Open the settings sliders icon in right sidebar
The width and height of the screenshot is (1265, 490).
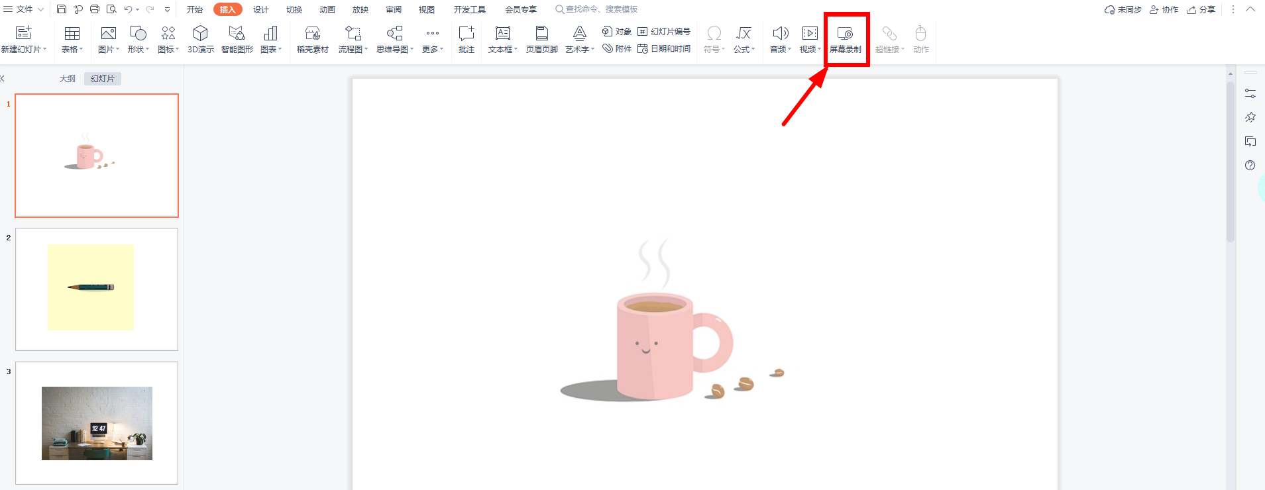click(1250, 93)
